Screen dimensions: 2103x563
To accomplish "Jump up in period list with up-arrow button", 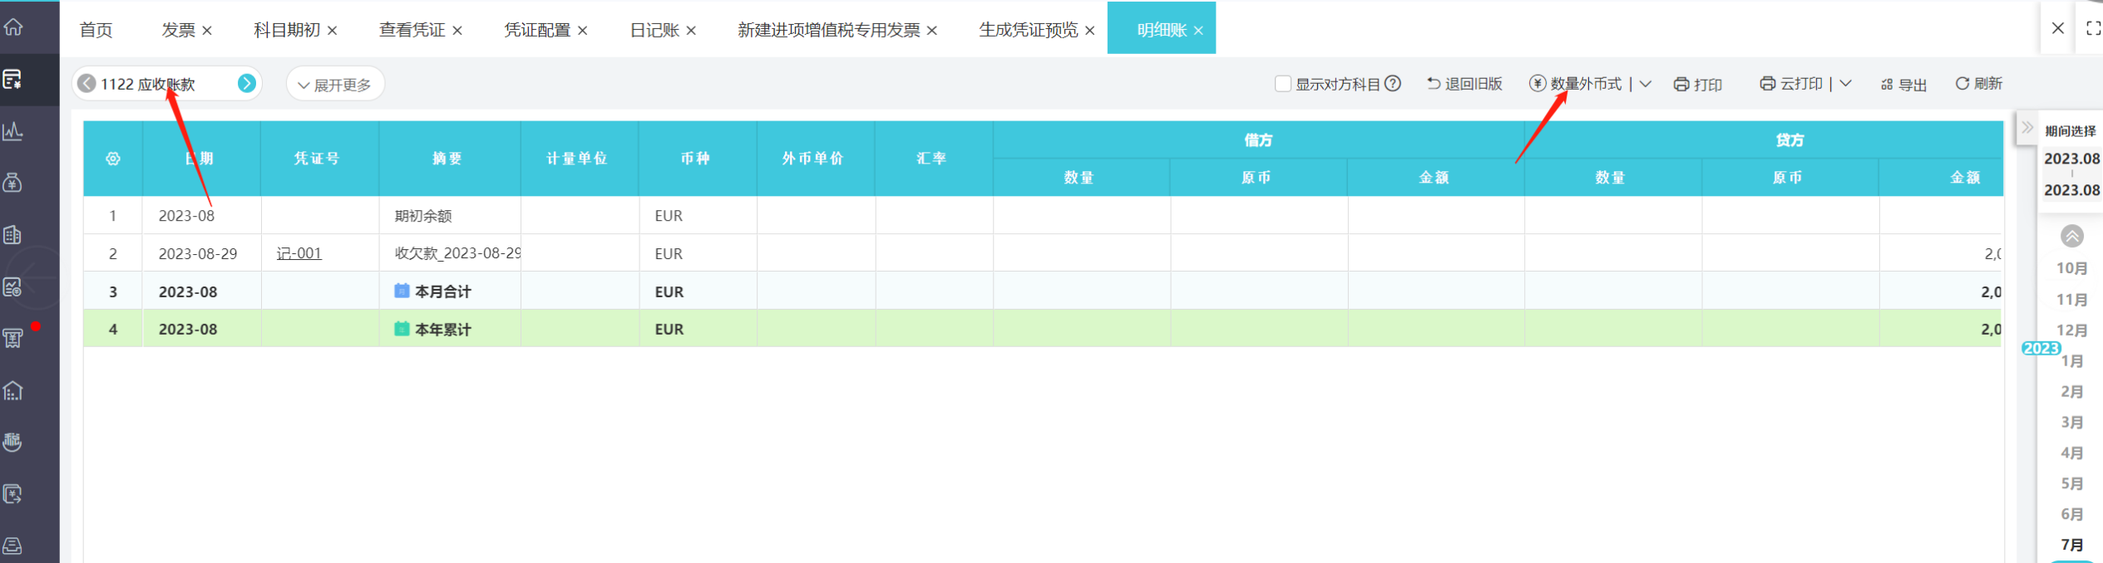I will point(2071,237).
